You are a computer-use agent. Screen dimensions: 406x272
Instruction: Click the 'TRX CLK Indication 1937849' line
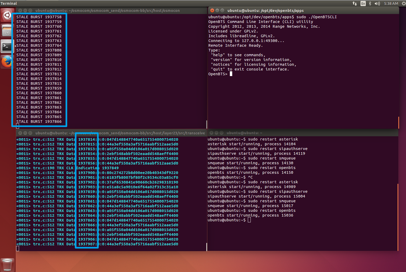67,168
